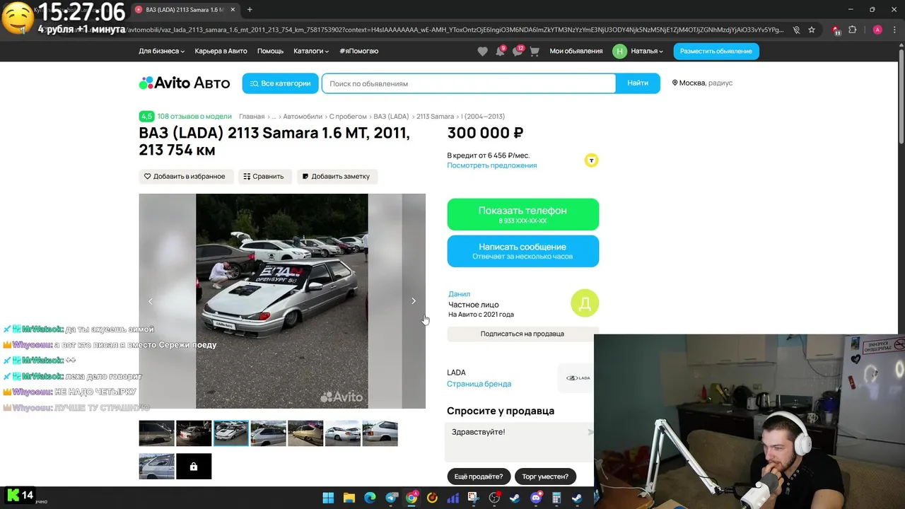Open seller name Данил

(459, 294)
